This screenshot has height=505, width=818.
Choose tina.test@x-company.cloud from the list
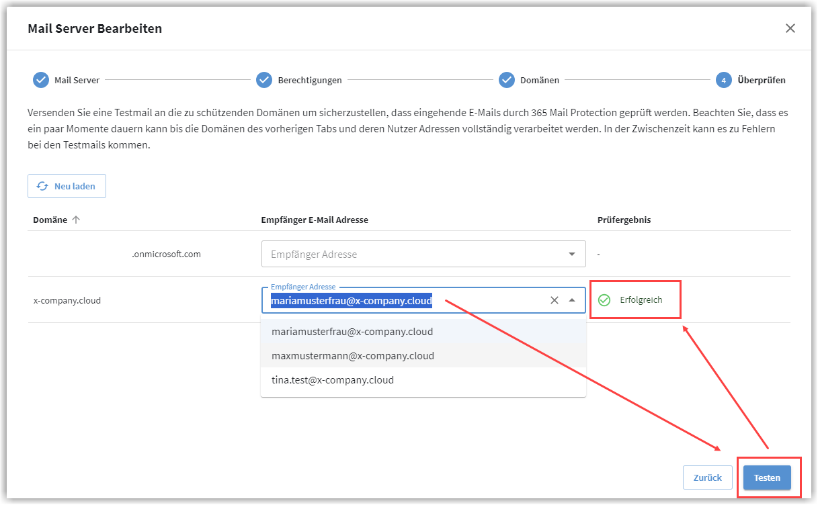423,380
